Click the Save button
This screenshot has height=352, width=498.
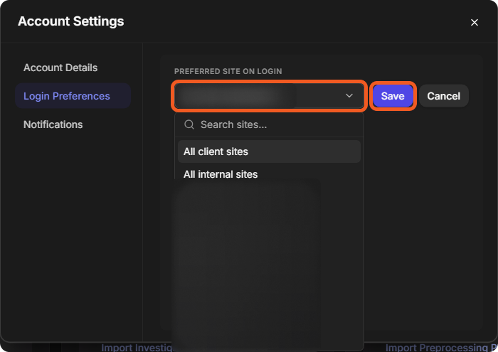(x=393, y=96)
